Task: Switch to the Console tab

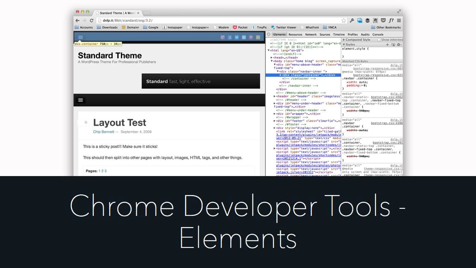Action: tap(378, 34)
